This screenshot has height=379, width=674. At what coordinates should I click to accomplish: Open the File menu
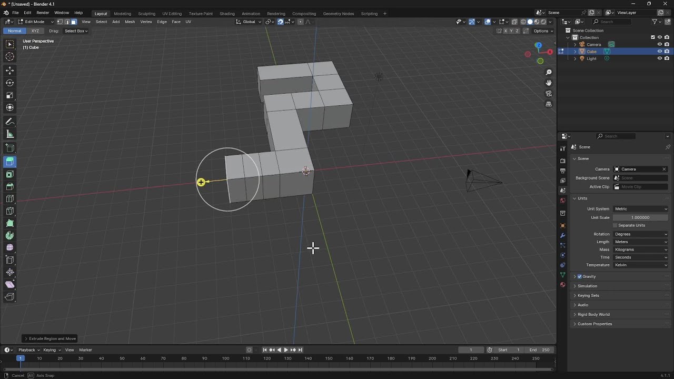pyautogui.click(x=16, y=13)
